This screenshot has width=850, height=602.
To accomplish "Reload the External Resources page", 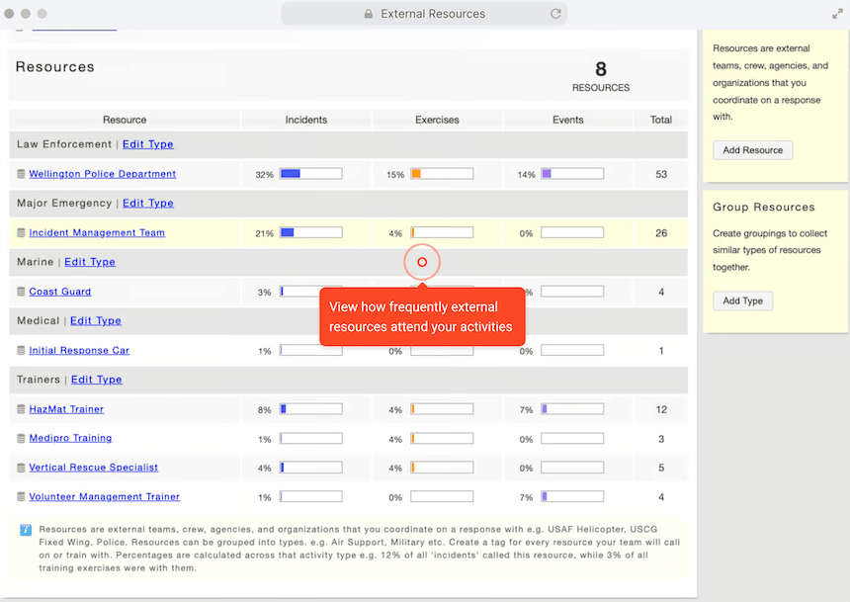I will click(x=555, y=13).
